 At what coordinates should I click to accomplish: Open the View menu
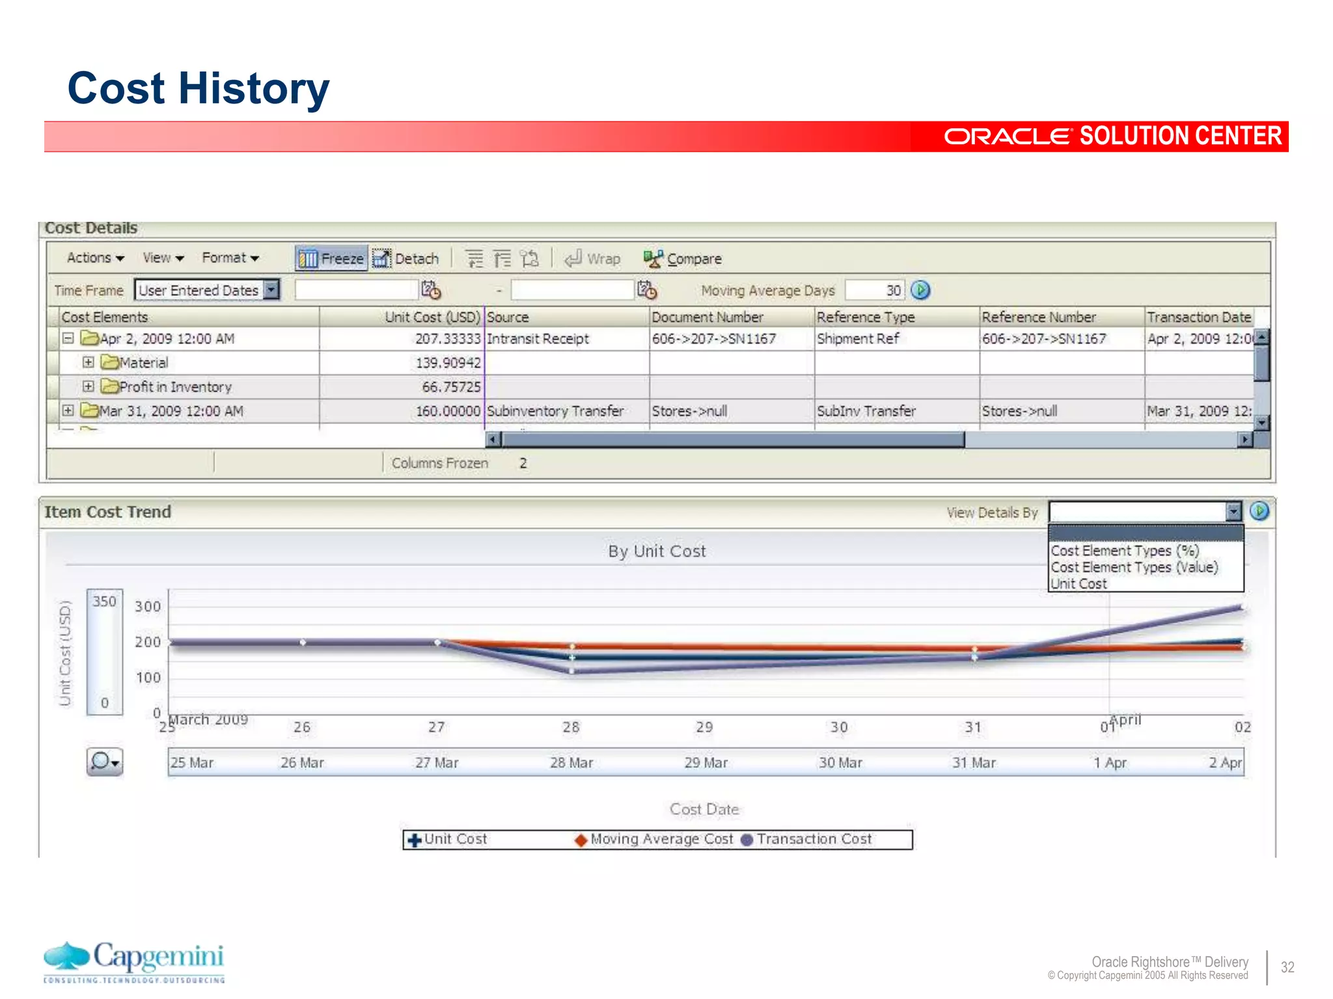coord(163,258)
